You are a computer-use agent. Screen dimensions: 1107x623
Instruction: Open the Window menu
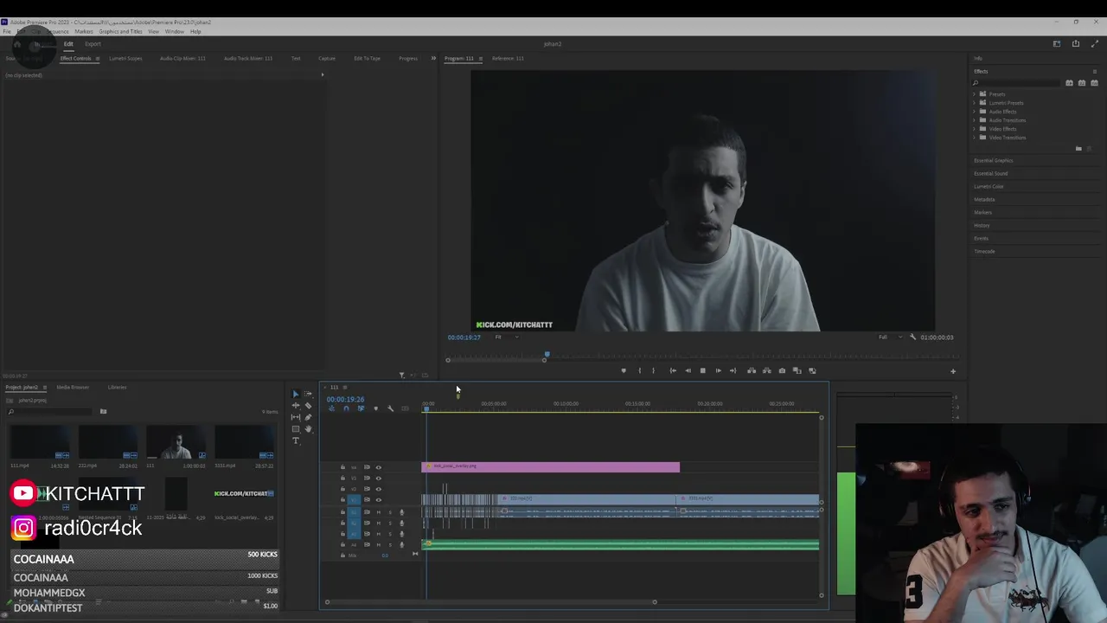coord(174,31)
